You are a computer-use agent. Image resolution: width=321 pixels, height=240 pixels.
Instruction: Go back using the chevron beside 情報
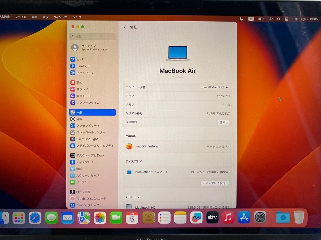(x=125, y=27)
